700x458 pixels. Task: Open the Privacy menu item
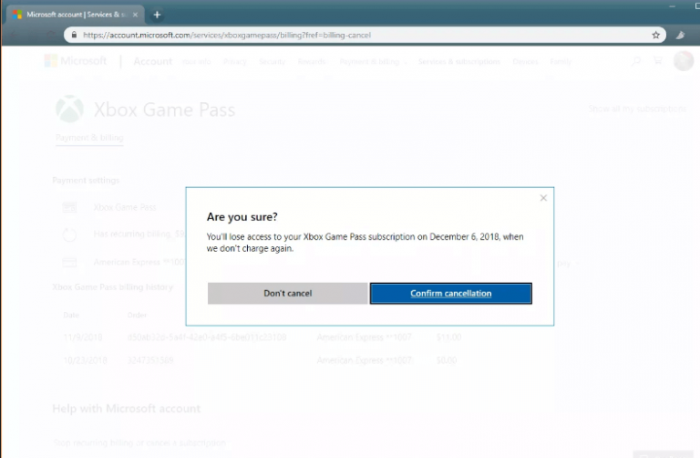coord(235,62)
